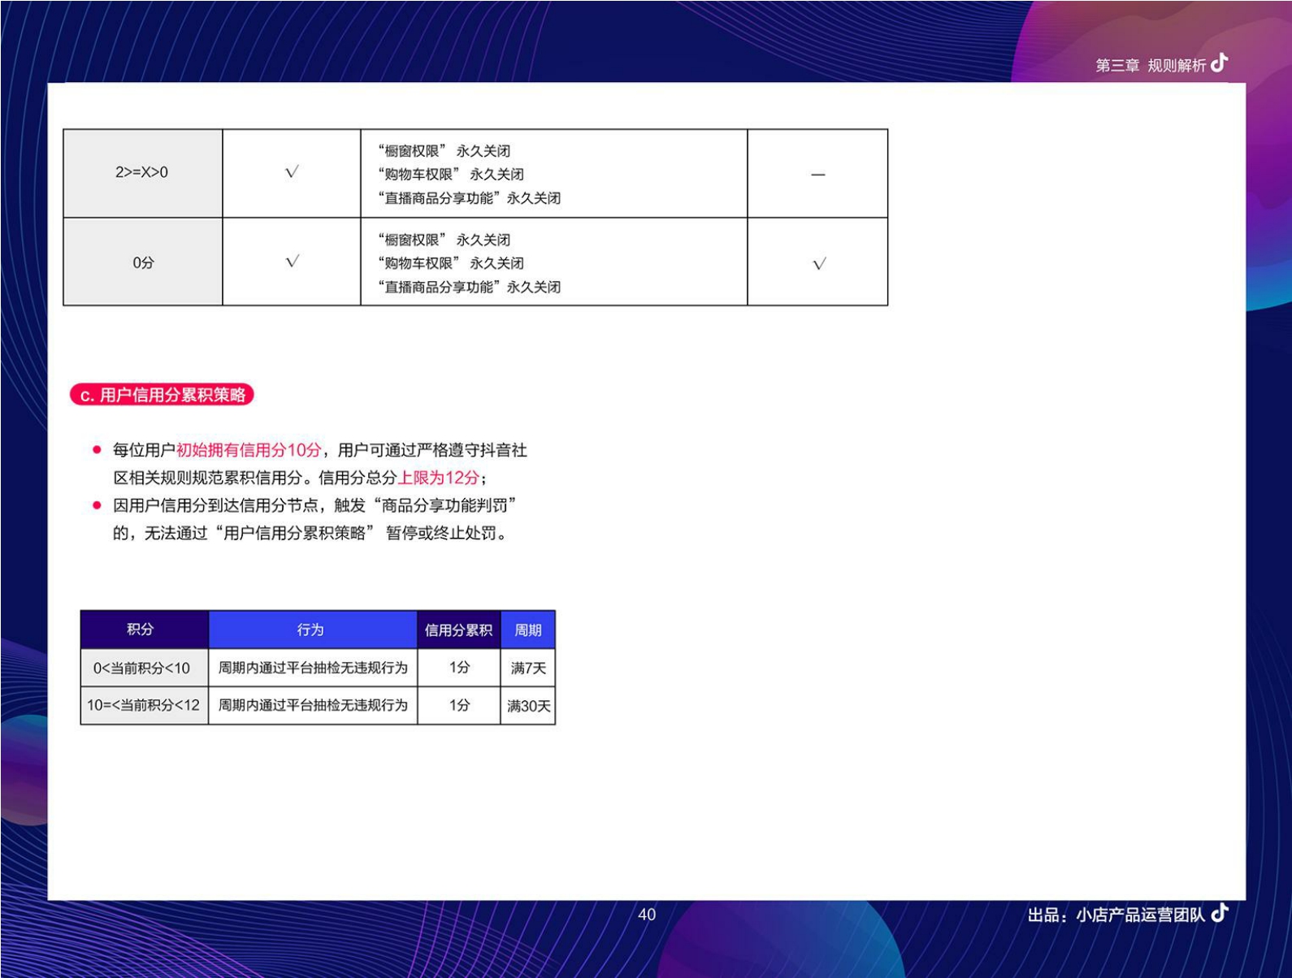
Task: Click the red bullet before 因用户信用分到达
Action: [x=98, y=505]
